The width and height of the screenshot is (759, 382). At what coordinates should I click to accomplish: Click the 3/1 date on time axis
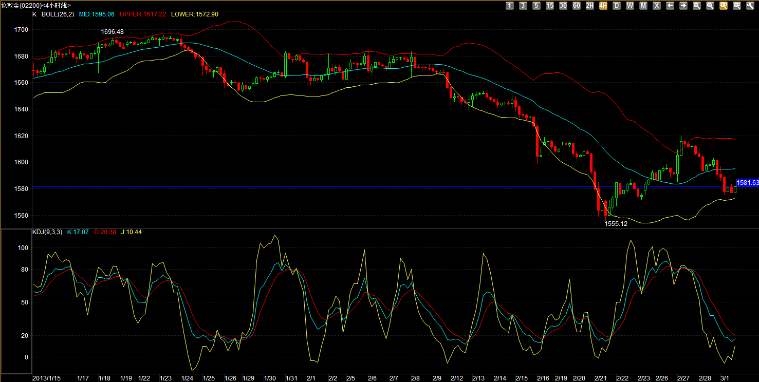tap(725, 378)
